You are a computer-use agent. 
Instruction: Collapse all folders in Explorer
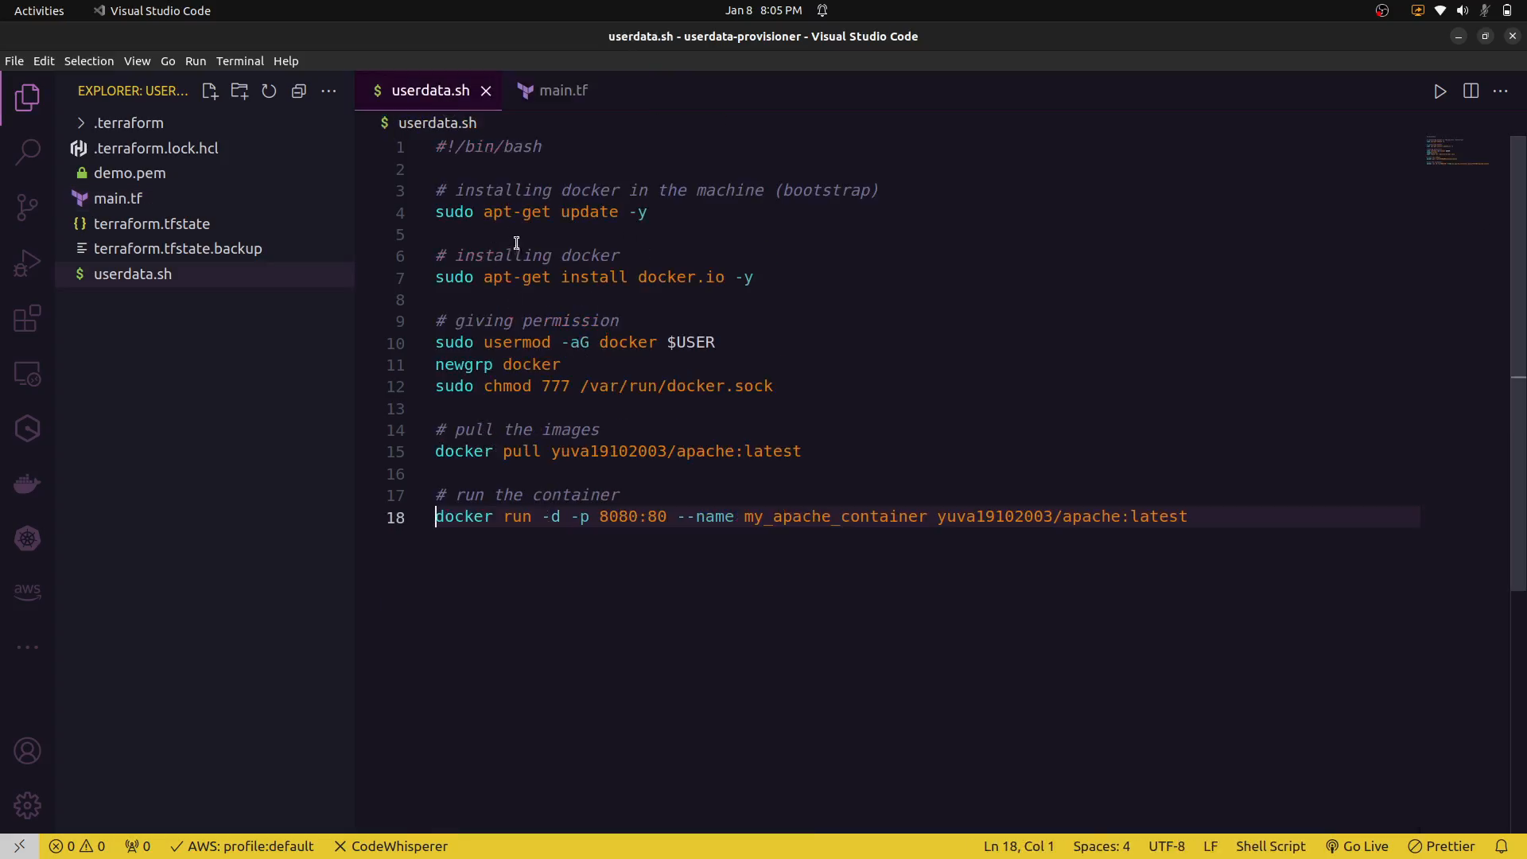[x=299, y=91]
